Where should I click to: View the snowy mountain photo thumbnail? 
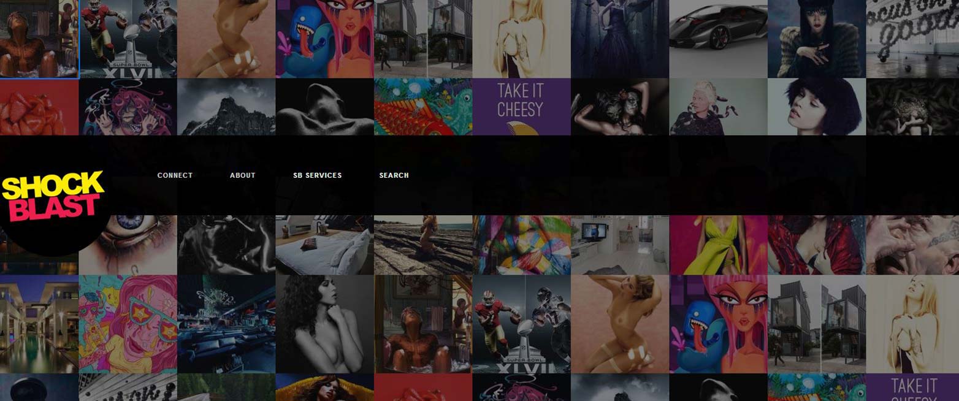click(x=226, y=107)
